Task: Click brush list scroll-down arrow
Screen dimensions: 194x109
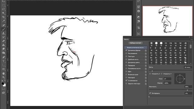Action: (x=191, y=63)
